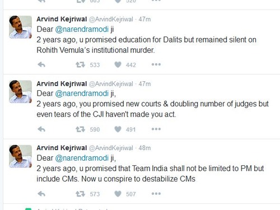Open more options on new courts tweet
Viewport: 280px width, 210px height.
click(156, 129)
